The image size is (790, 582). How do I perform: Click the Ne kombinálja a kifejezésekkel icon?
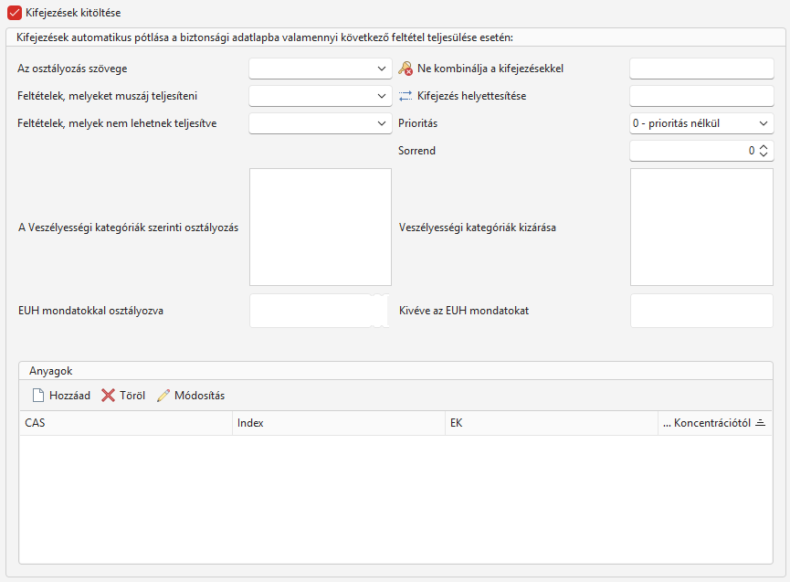click(406, 69)
